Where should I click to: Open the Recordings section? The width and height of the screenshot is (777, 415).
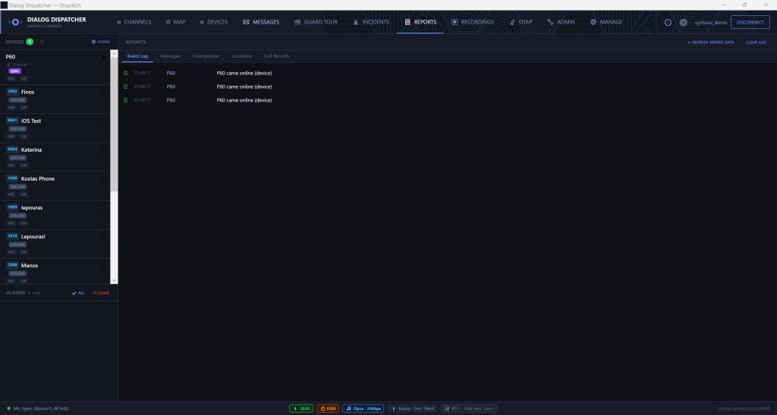tap(473, 22)
